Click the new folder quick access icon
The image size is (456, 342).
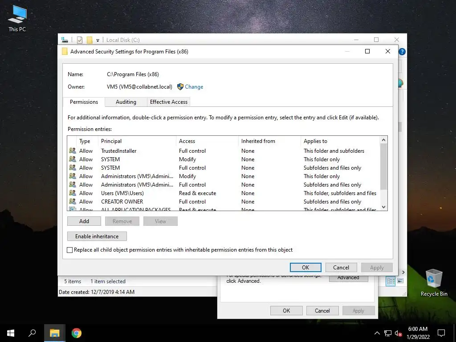[x=90, y=40]
